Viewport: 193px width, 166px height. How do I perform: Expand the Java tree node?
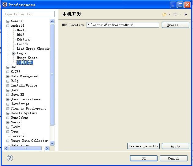[8, 90]
